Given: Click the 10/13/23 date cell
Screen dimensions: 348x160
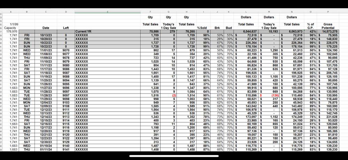Looking at the screenshot, I should tap(46, 35).
